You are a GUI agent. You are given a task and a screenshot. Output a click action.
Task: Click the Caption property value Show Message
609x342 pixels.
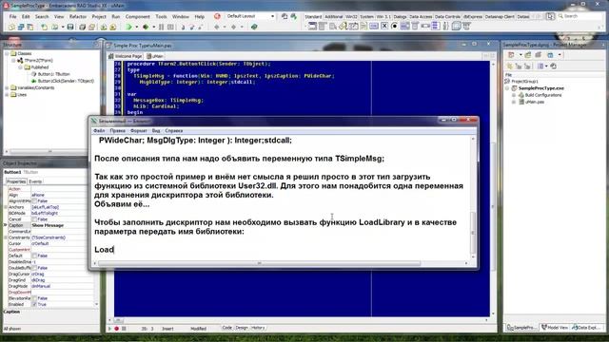click(48, 225)
